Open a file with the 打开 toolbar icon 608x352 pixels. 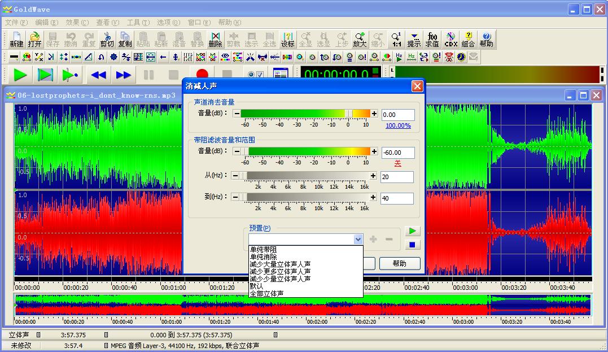[34, 40]
